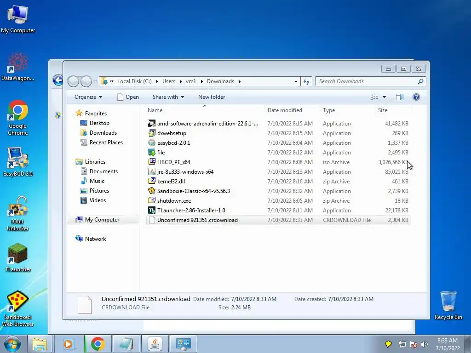Launch EasyBCD 2.0 desktop shortcut

click(x=18, y=162)
